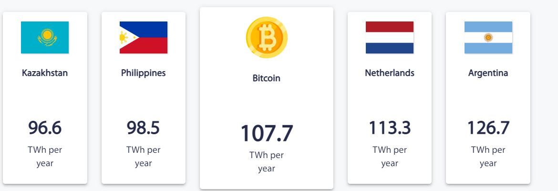Select the Kazakhstan country label
This screenshot has height=191, width=558.
tap(45, 73)
